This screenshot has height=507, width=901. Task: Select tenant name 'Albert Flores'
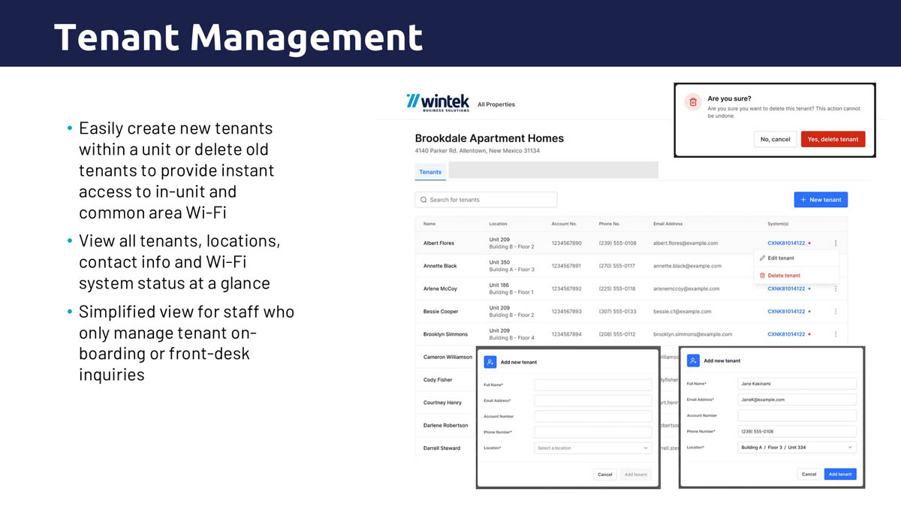point(438,243)
